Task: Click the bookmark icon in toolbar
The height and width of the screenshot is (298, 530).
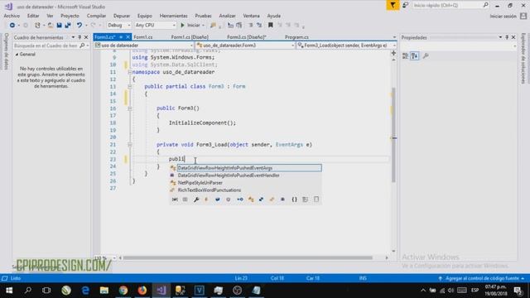Action: 271,25
